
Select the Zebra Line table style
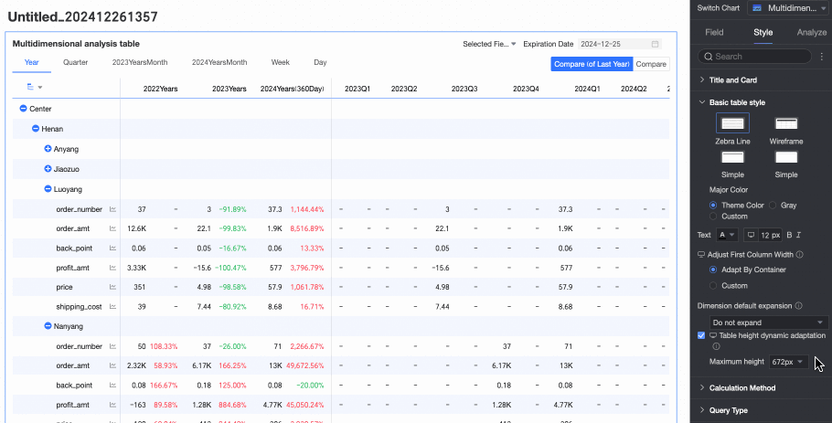tap(732, 123)
